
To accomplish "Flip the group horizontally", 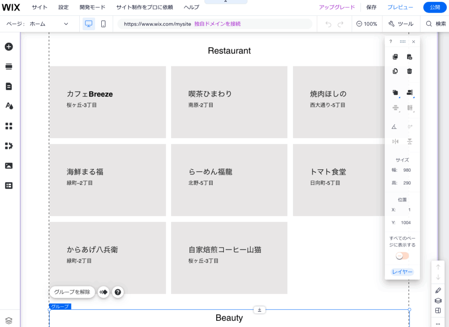I will point(395,141).
